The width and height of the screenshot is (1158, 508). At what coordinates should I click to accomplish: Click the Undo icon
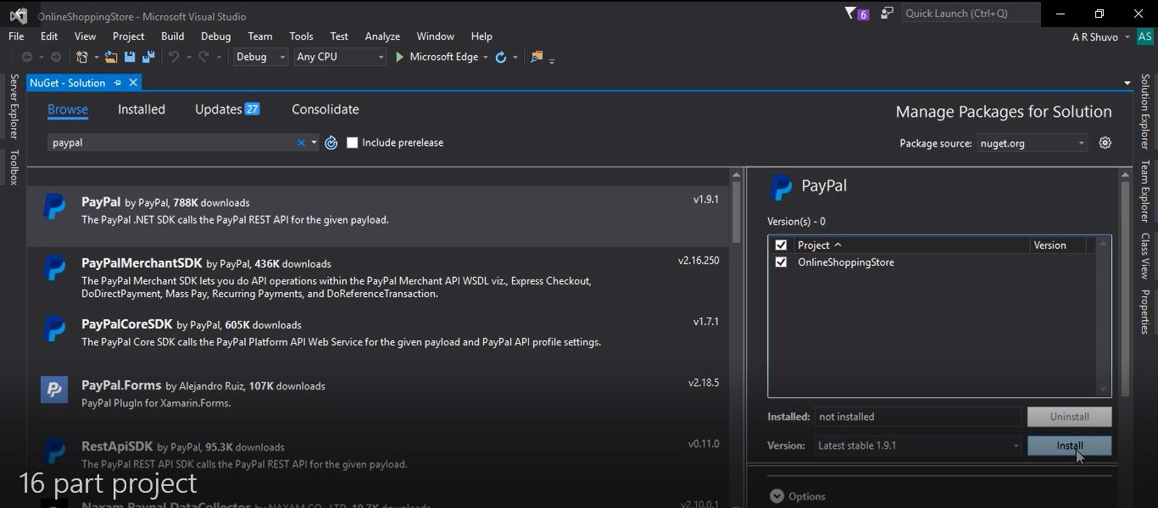pos(174,57)
